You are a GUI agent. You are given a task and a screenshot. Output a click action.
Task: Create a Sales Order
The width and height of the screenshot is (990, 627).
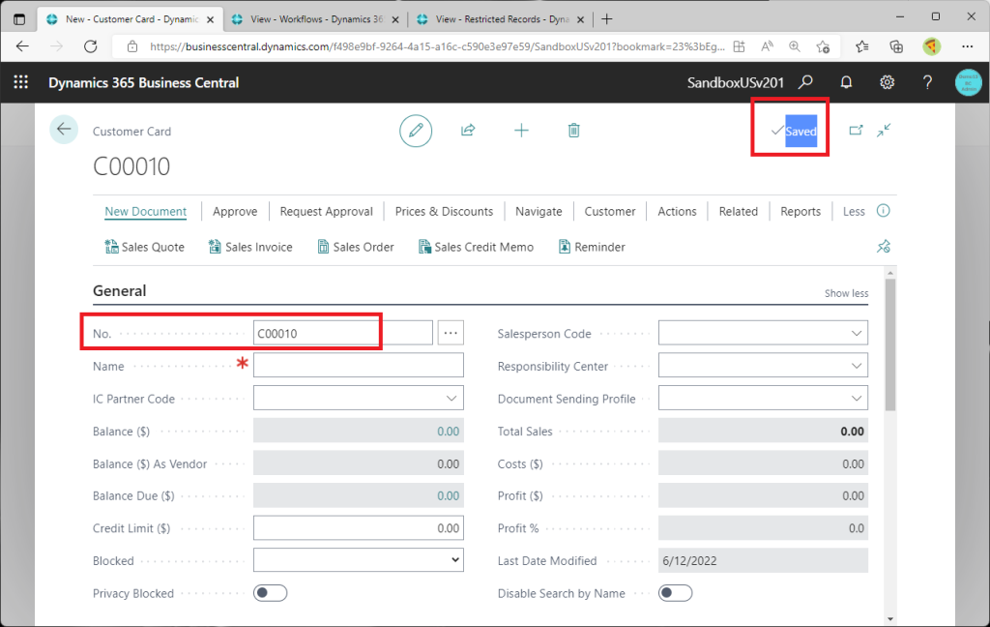pyautogui.click(x=356, y=247)
